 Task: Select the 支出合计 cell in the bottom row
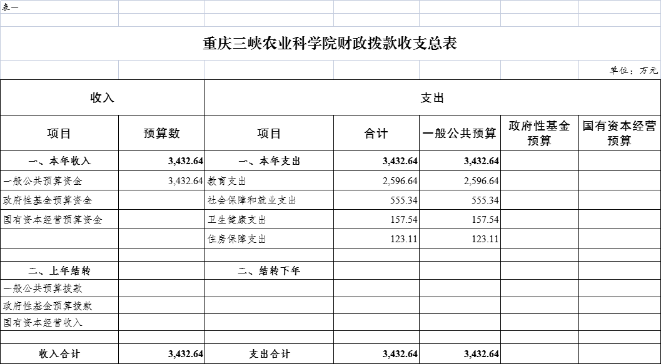269,354
